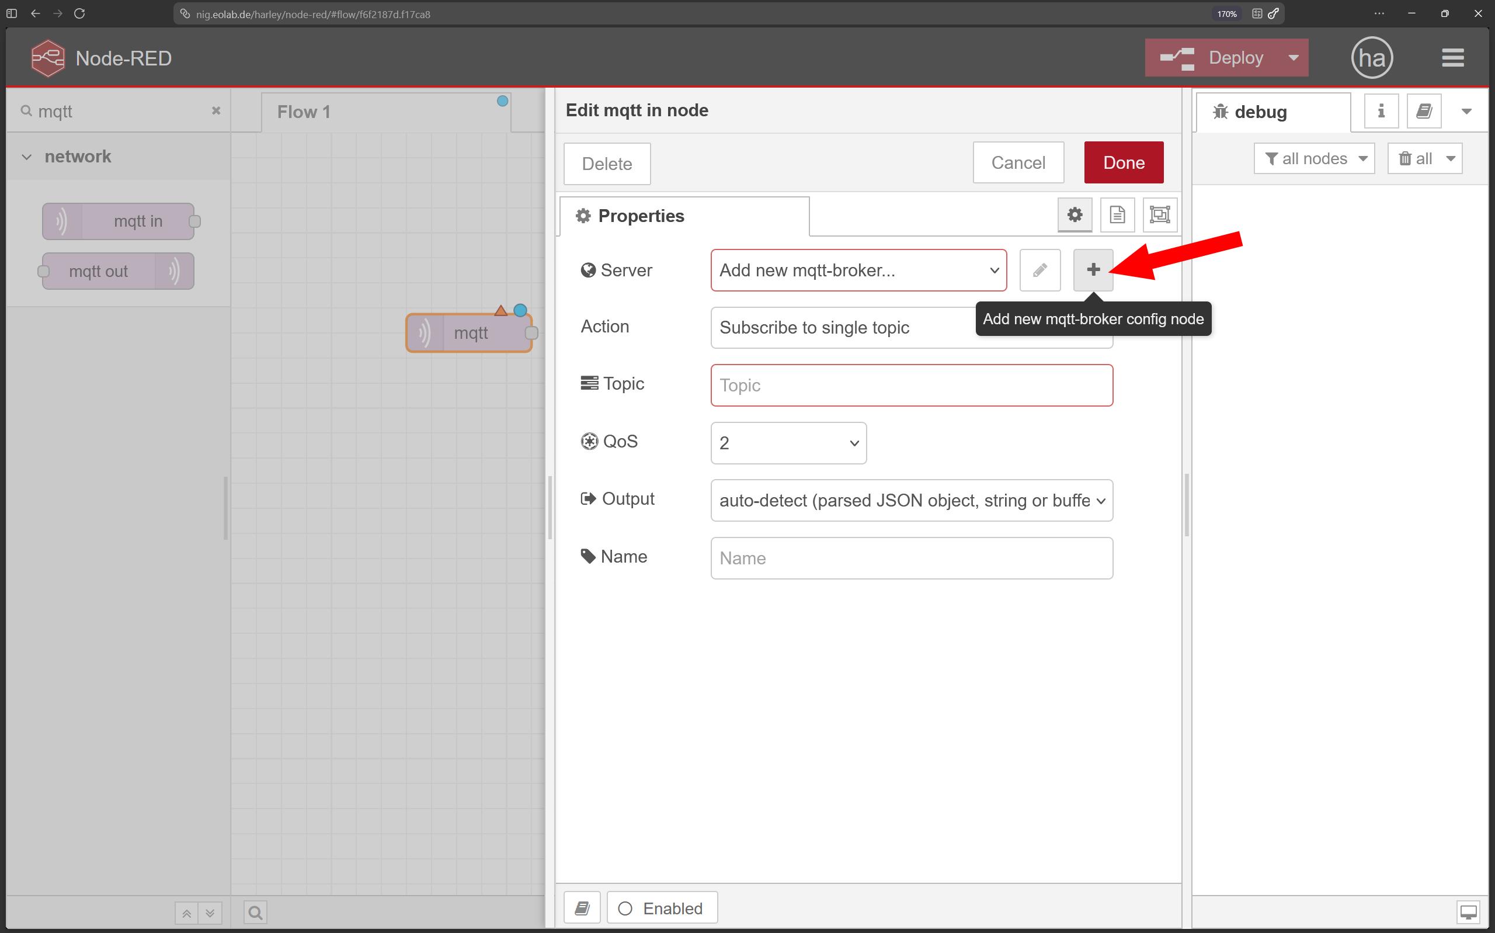1495x933 pixels.
Task: Open the Server broker dropdown
Action: (858, 270)
